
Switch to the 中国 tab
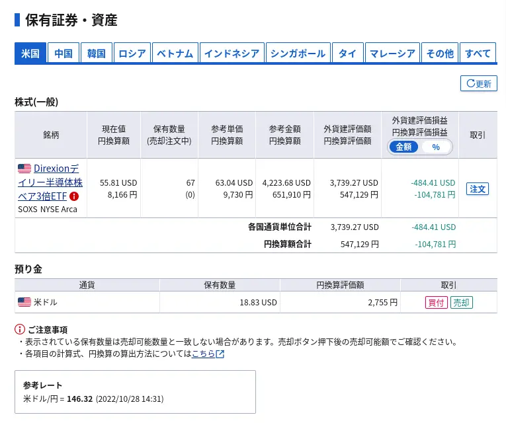(x=63, y=53)
